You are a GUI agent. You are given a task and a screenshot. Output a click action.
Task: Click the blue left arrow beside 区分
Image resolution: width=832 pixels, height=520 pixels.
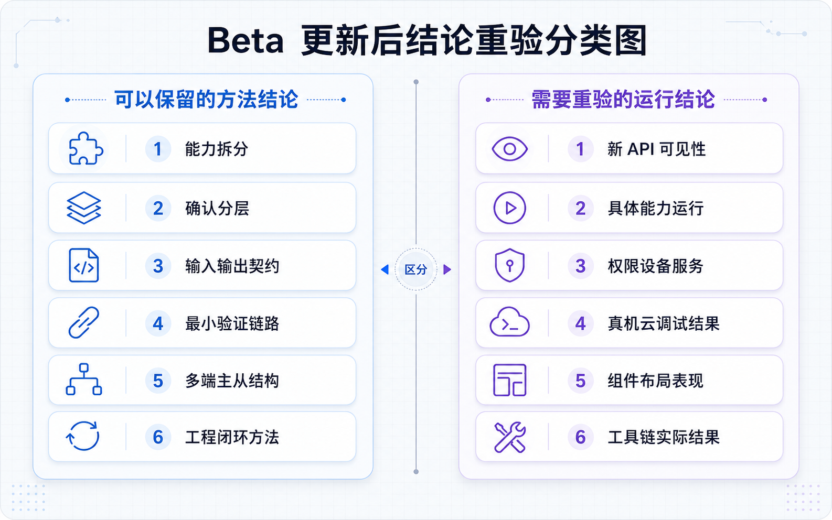pyautogui.click(x=385, y=269)
